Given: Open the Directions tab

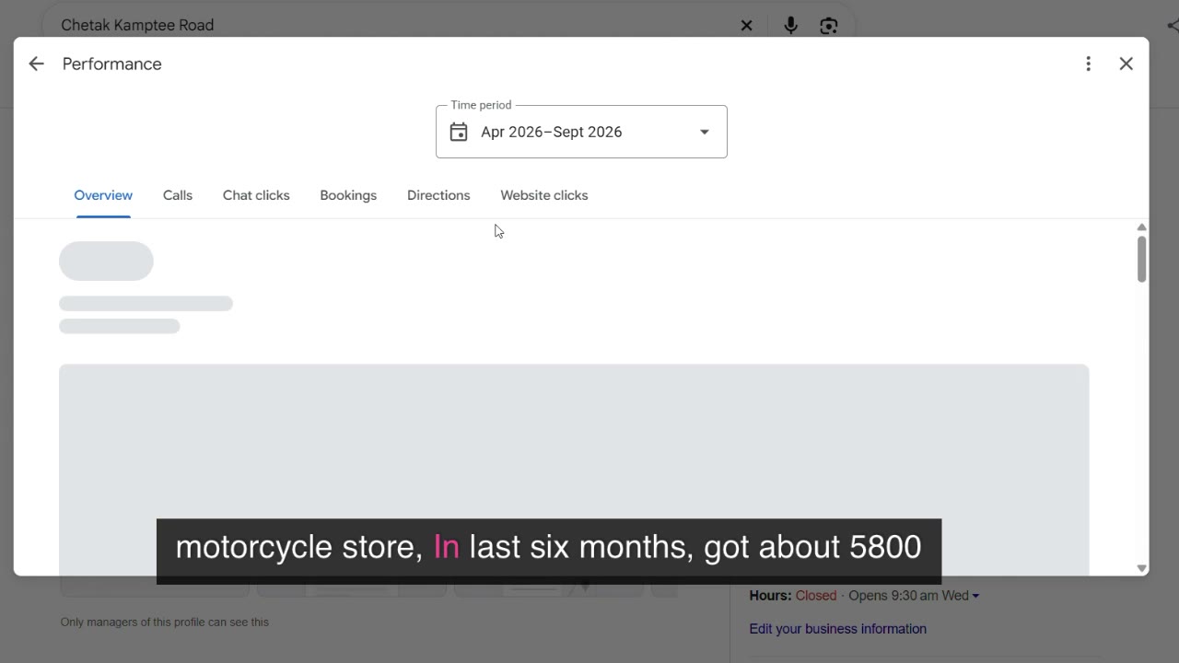Looking at the screenshot, I should tap(438, 195).
